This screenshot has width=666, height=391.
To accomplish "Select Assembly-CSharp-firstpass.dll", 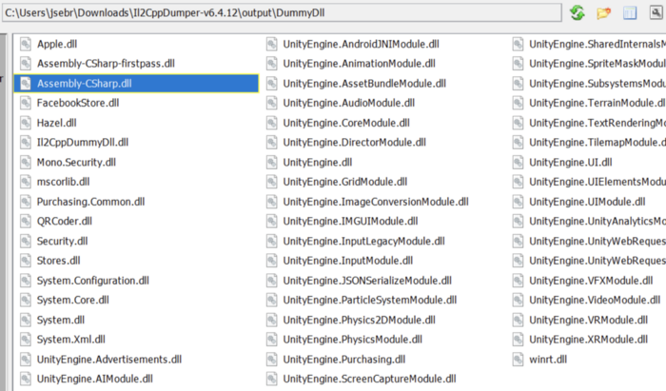I will coord(106,64).
